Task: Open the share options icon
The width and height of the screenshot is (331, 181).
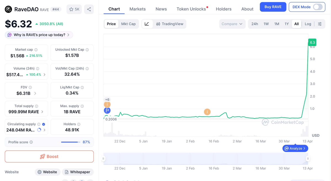Action: 89,9
